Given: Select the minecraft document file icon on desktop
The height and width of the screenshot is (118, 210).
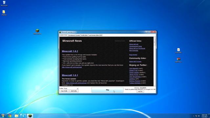Looking at the screenshot, I should coord(178,50).
